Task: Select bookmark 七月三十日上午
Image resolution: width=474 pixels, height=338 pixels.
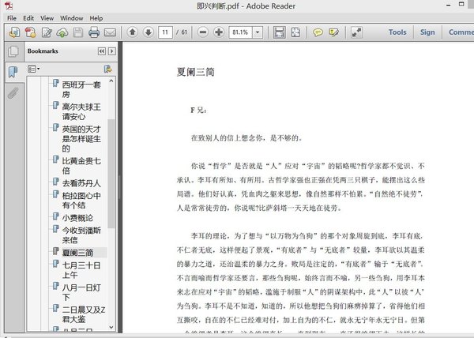Action: (81, 270)
